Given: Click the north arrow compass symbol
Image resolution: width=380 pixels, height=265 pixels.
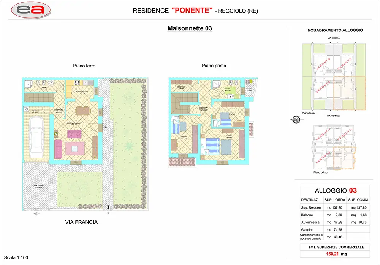Looking at the screenshot, I should [295, 119].
